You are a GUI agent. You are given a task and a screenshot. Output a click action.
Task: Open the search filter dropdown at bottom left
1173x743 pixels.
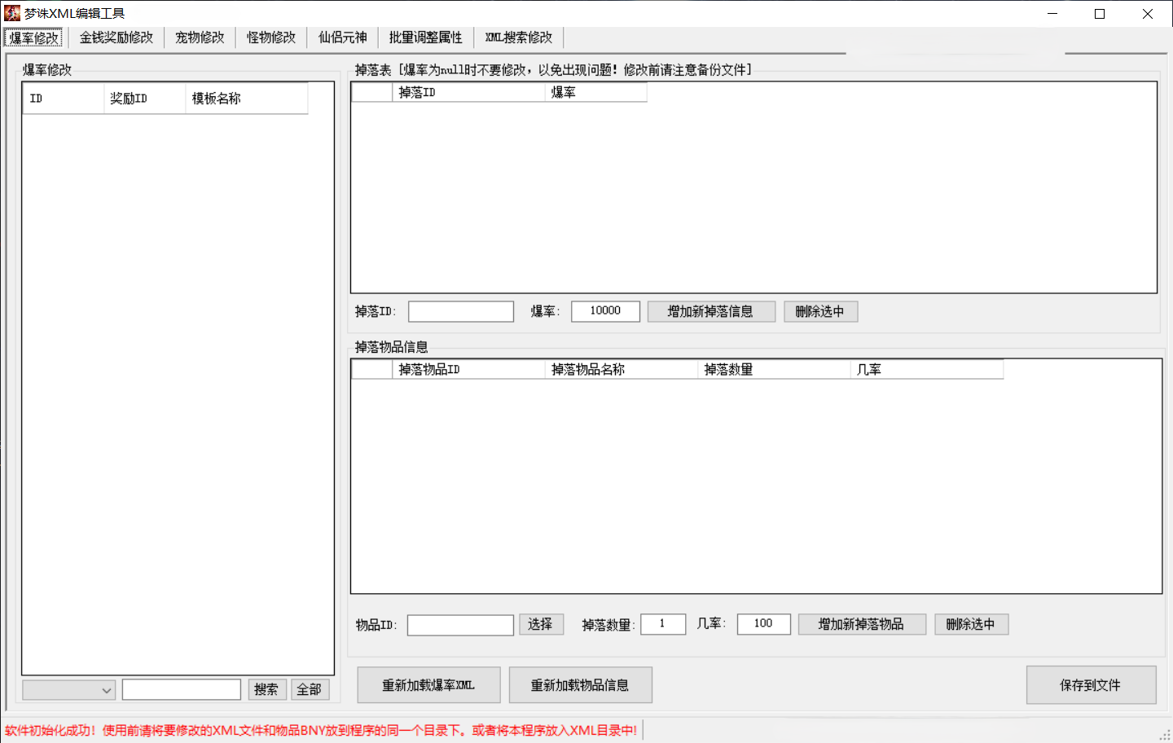68,689
